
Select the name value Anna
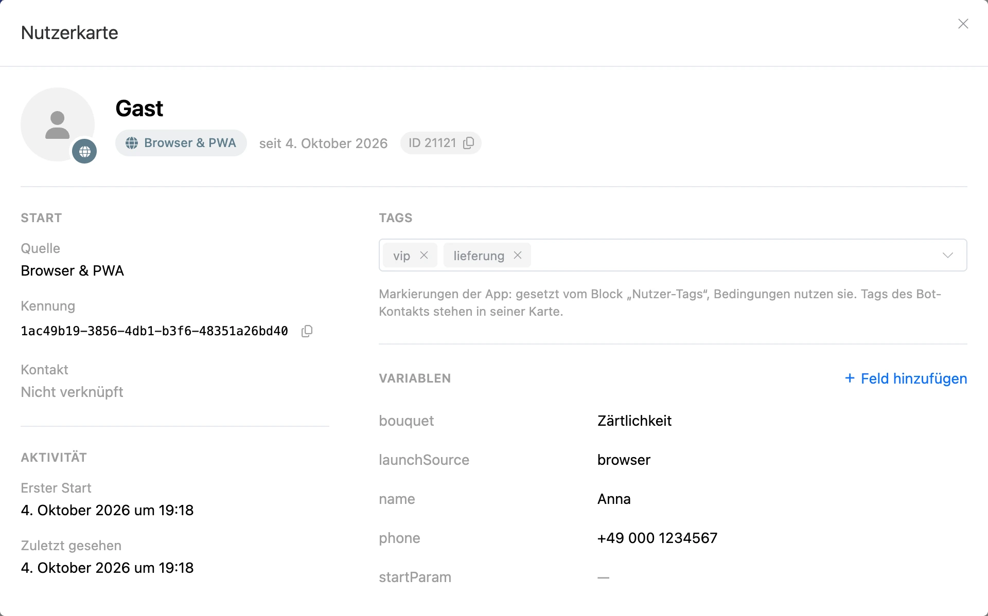tap(614, 499)
